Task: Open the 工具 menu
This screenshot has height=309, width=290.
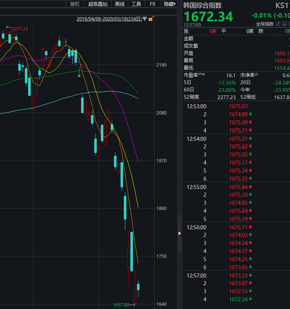Action: pyautogui.click(x=136, y=4)
